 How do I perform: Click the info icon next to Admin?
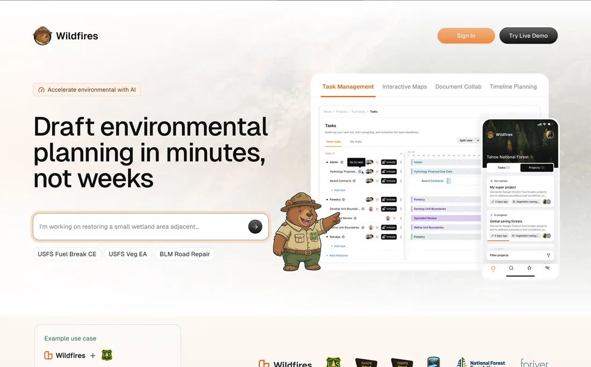[x=342, y=162]
